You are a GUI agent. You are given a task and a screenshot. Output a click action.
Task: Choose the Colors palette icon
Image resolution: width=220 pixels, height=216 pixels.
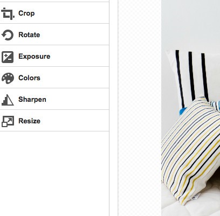(x=8, y=78)
